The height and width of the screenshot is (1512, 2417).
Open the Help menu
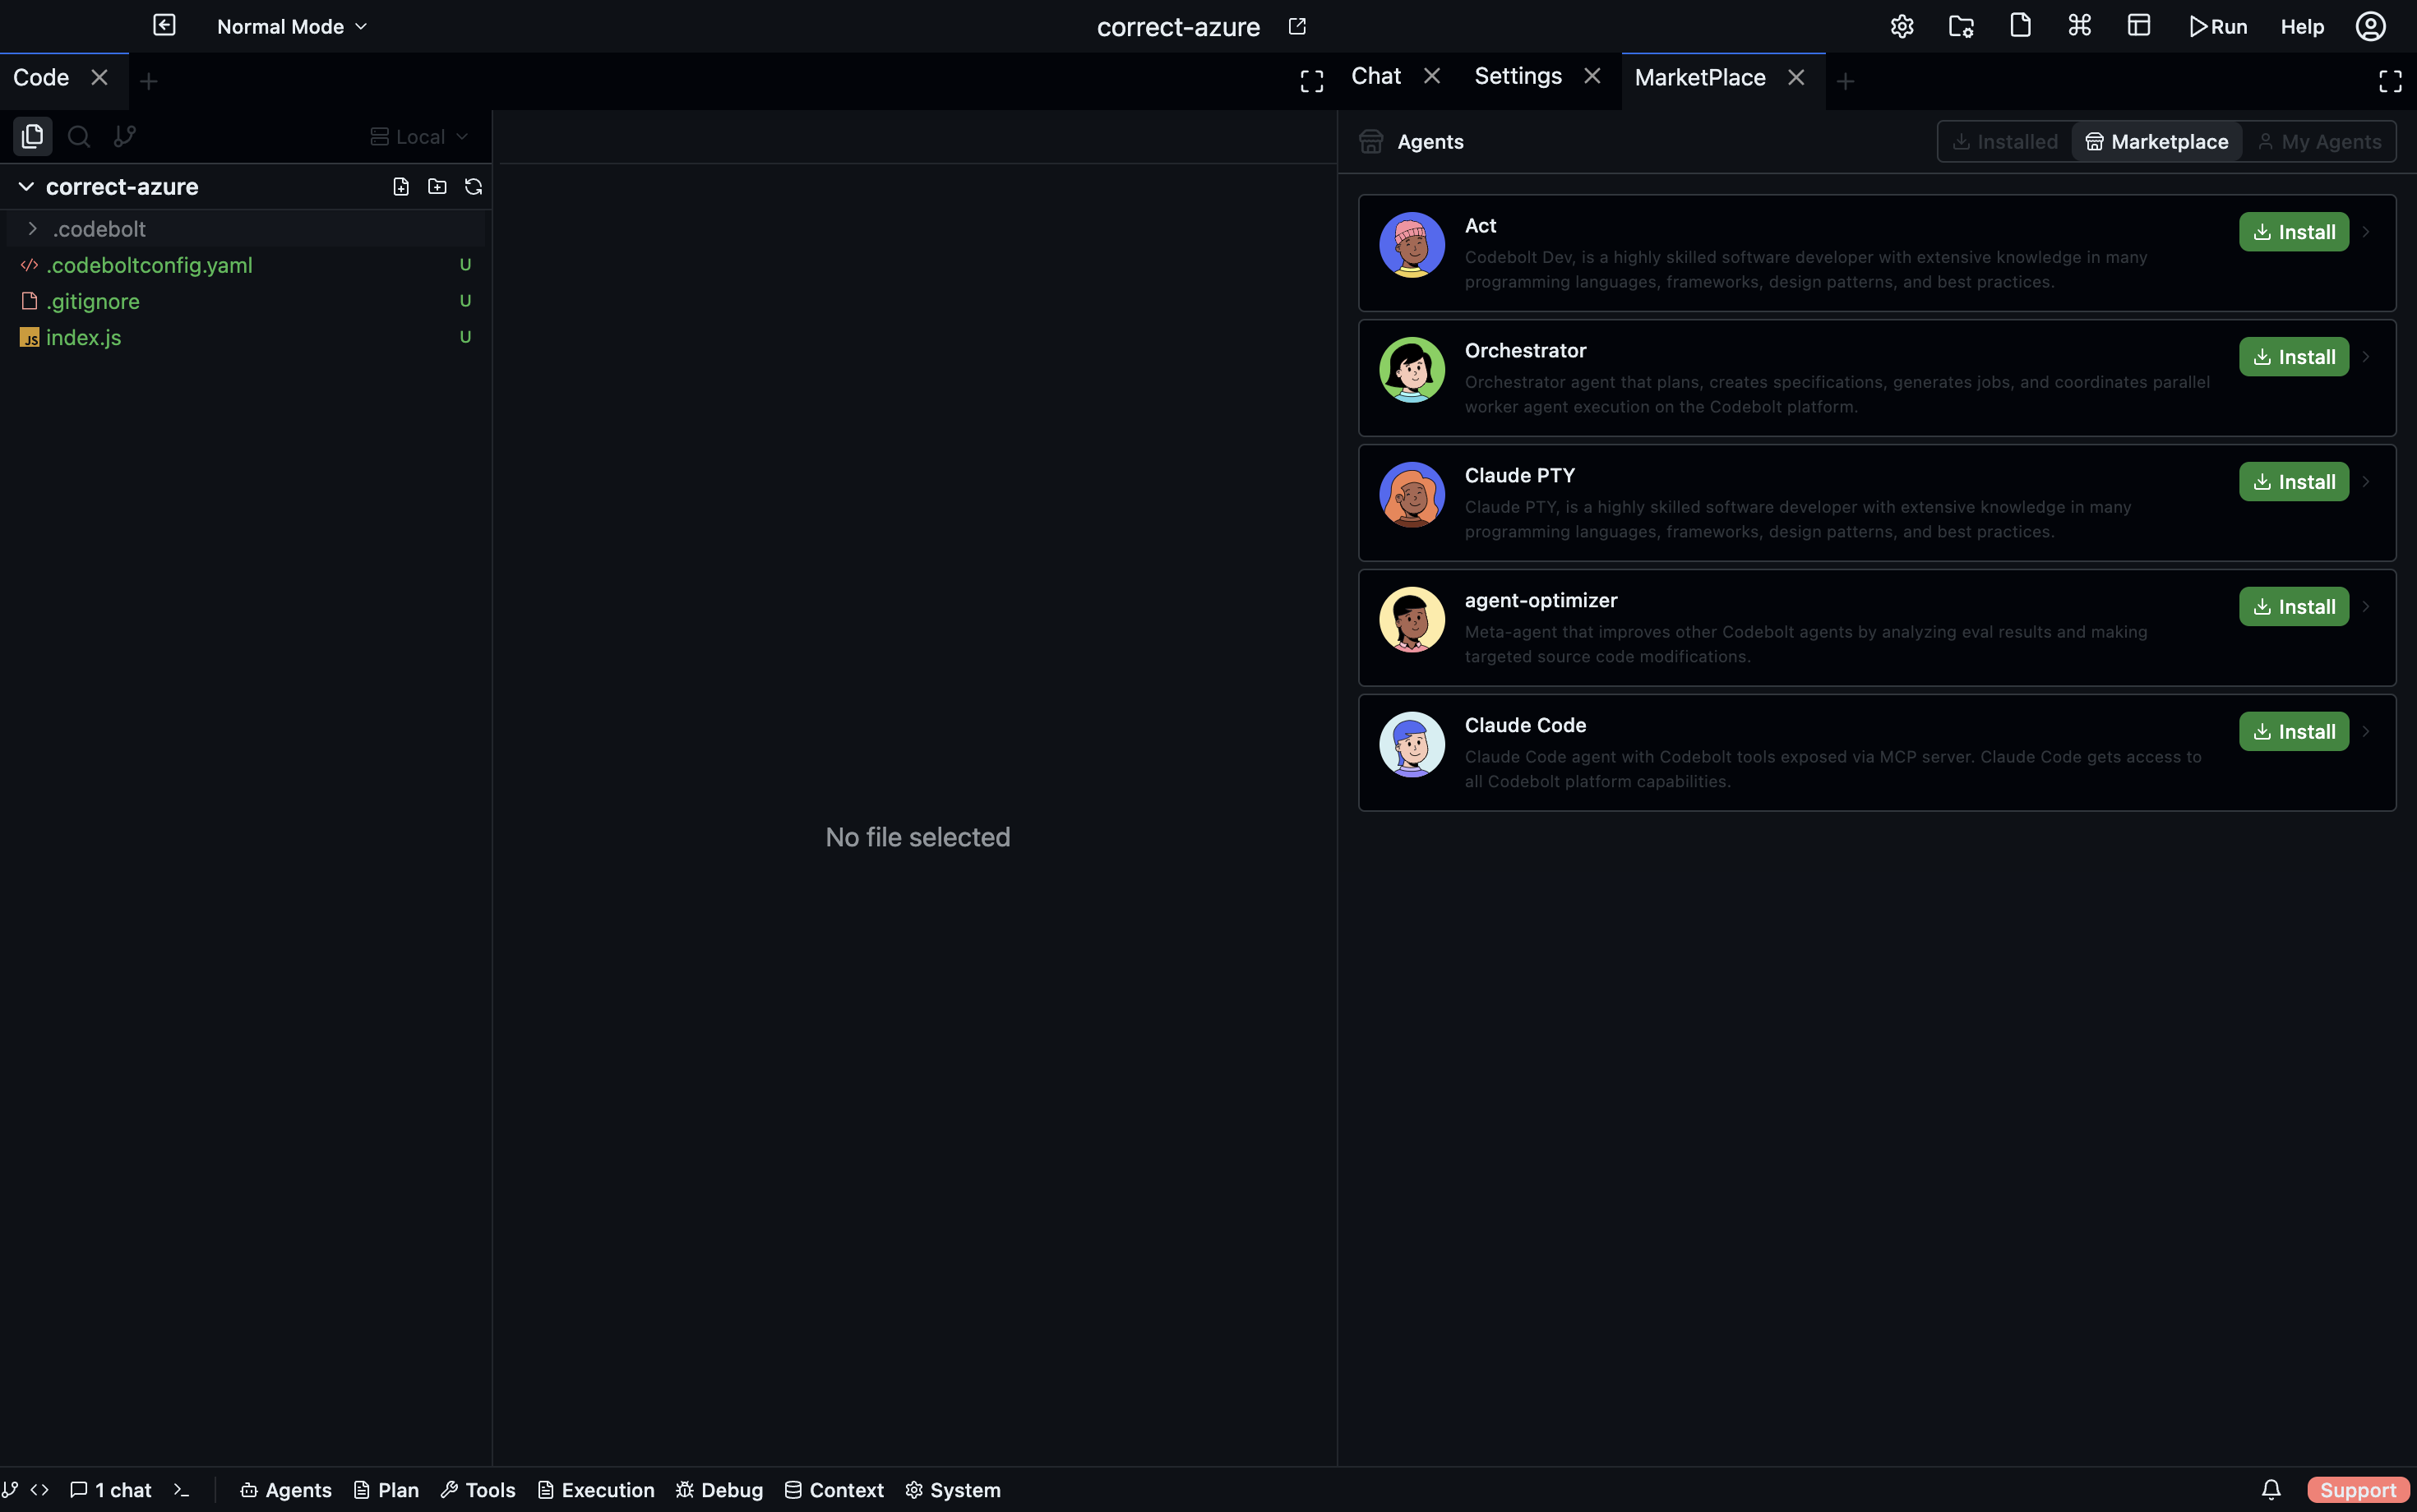click(2302, 27)
